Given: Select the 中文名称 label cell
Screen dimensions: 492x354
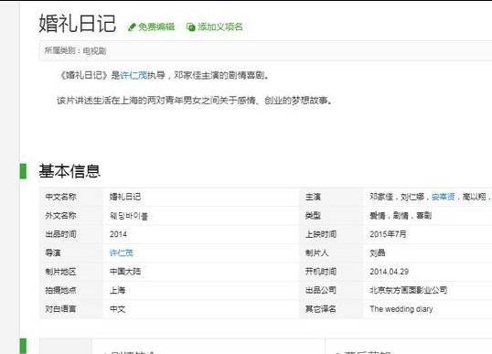Looking at the screenshot, I should point(60,197).
